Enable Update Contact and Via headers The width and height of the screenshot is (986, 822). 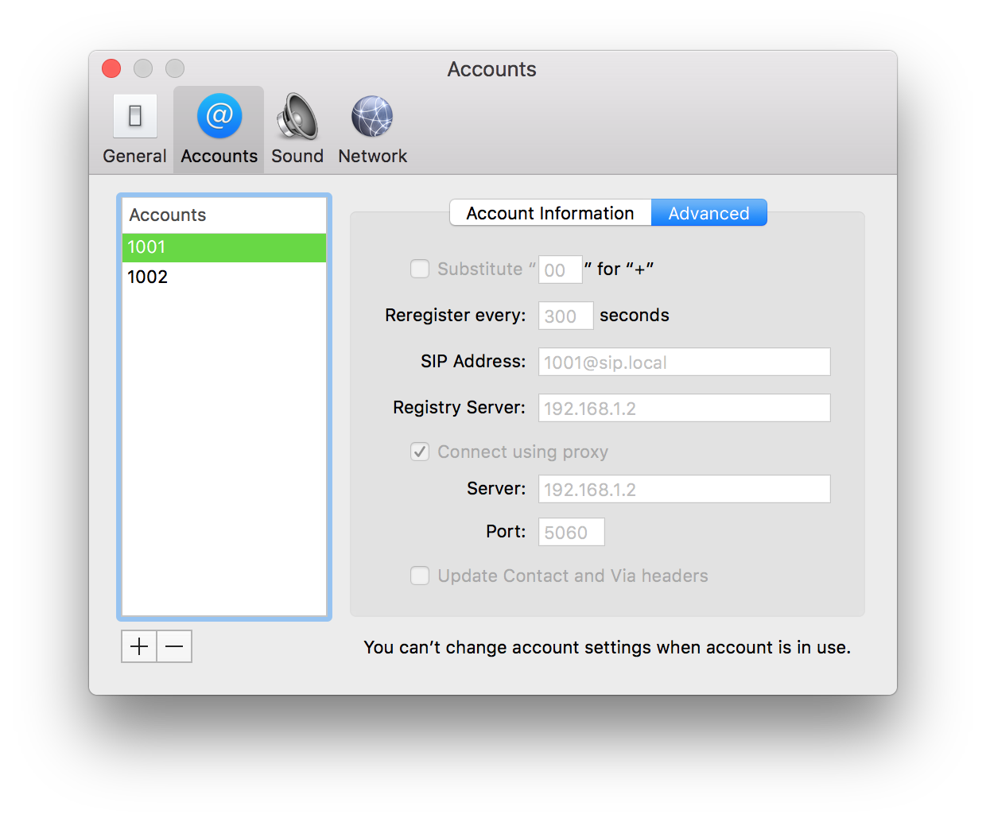(x=420, y=576)
